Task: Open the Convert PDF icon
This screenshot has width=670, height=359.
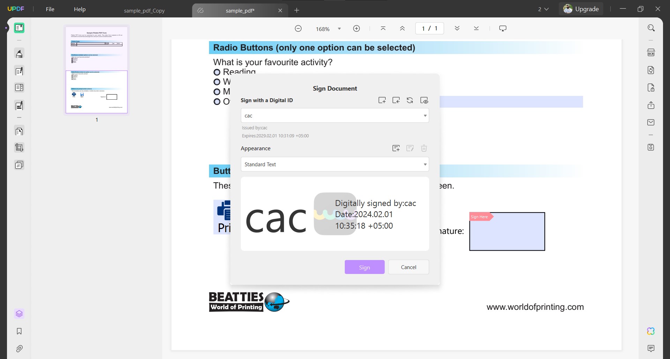Action: tap(651, 70)
